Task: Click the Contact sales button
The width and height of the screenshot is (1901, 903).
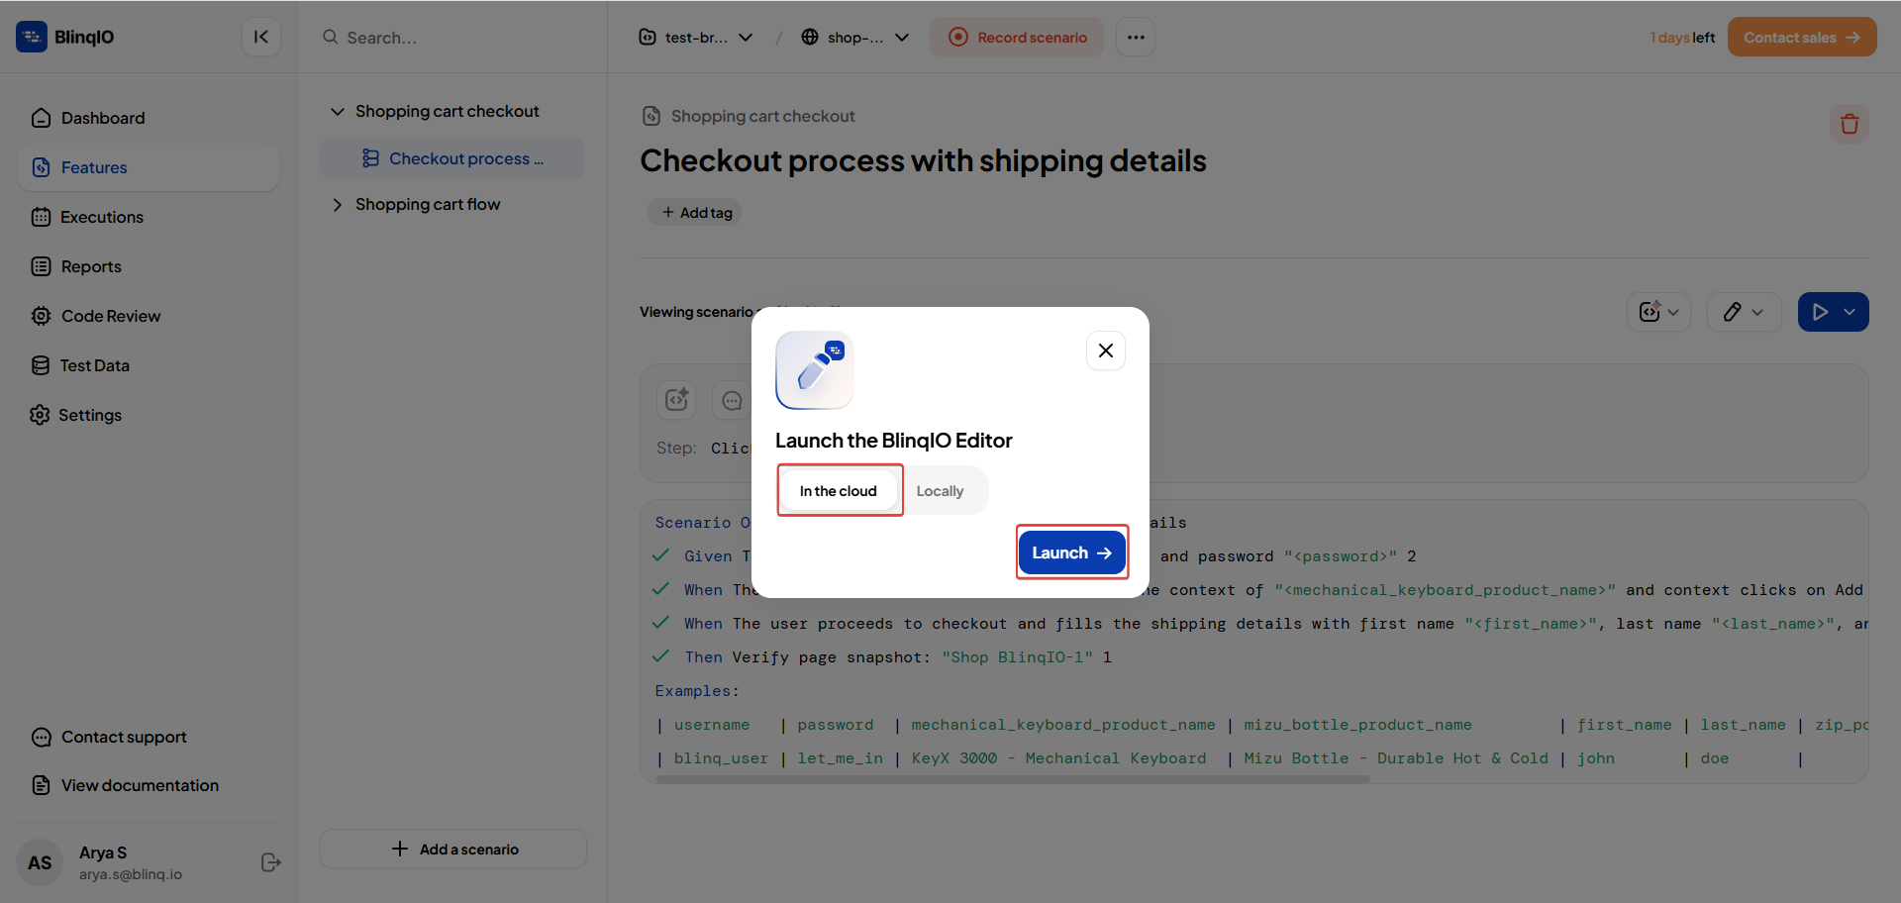Action: coord(1801,38)
